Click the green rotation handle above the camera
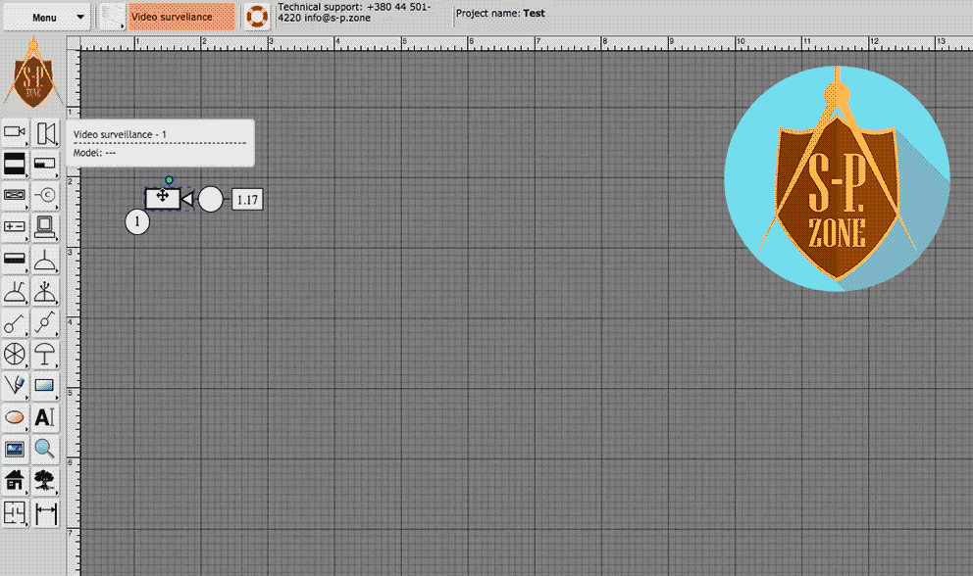The width and height of the screenshot is (973, 576). [x=169, y=180]
